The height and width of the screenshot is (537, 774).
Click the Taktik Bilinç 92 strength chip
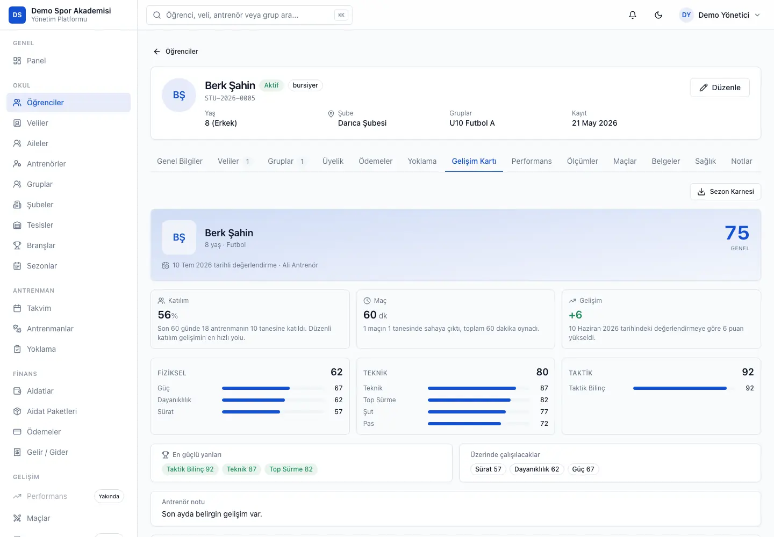tap(190, 469)
